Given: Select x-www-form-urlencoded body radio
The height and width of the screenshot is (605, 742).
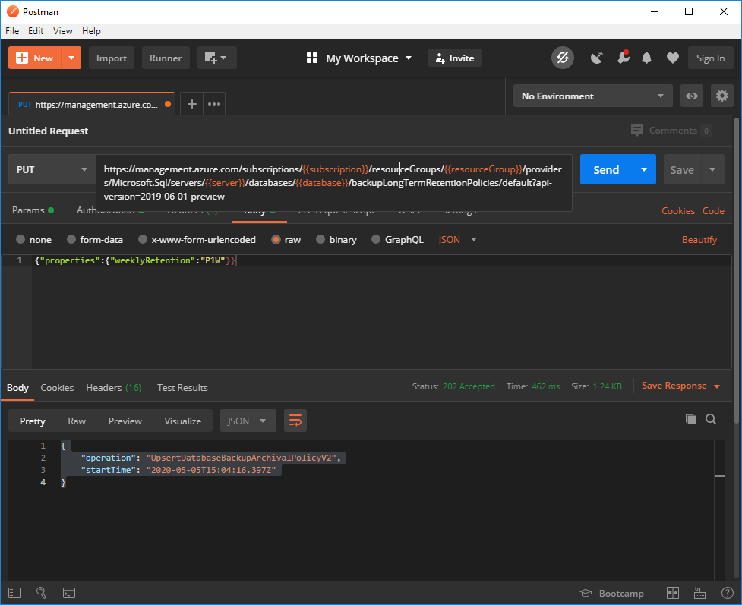Looking at the screenshot, I should [143, 239].
